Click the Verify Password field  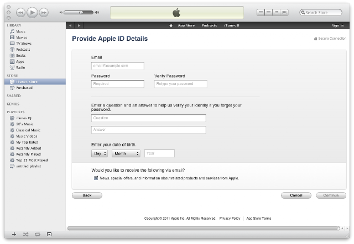tap(181, 84)
